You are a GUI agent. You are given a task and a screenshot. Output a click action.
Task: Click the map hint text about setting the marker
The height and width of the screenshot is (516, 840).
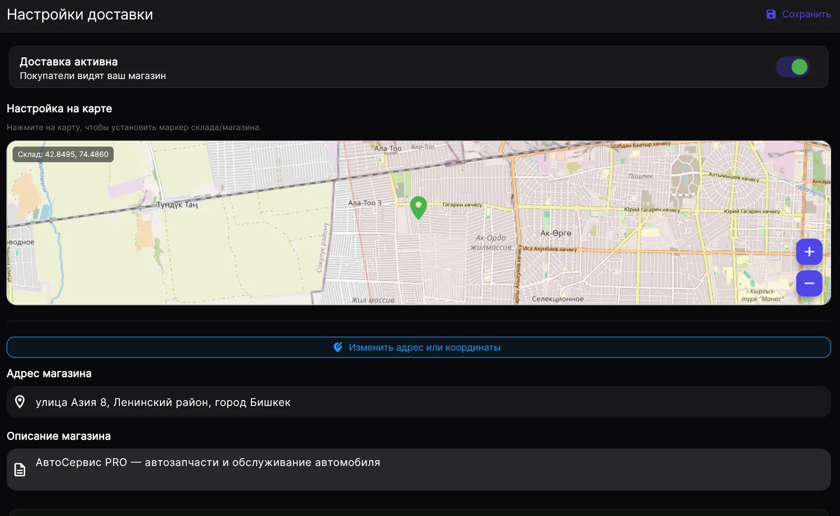(134, 127)
